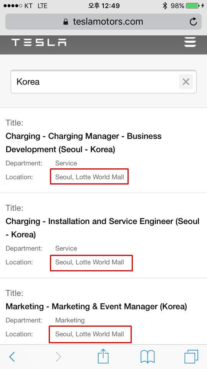
Task: Select the Marketing department label
Action: 70,320
